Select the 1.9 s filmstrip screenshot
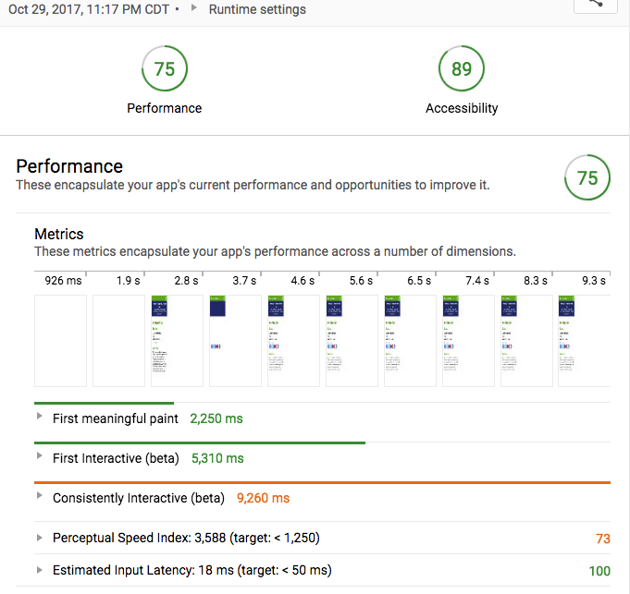Image resolution: width=630 pixels, height=594 pixels. pyautogui.click(x=118, y=340)
